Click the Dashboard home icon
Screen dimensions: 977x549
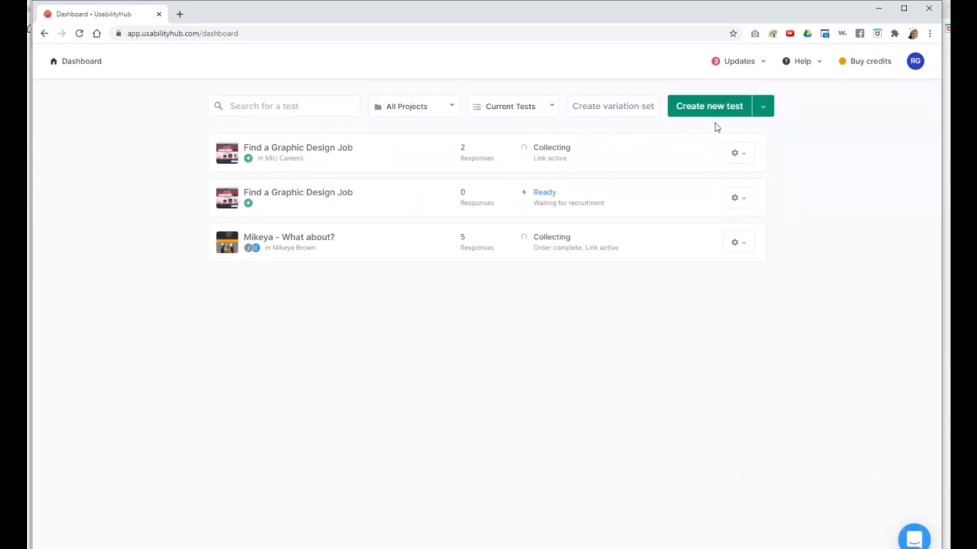coord(53,62)
